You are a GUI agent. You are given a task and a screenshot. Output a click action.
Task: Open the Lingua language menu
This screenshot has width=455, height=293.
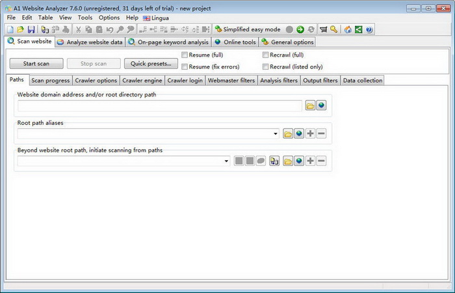(156, 18)
